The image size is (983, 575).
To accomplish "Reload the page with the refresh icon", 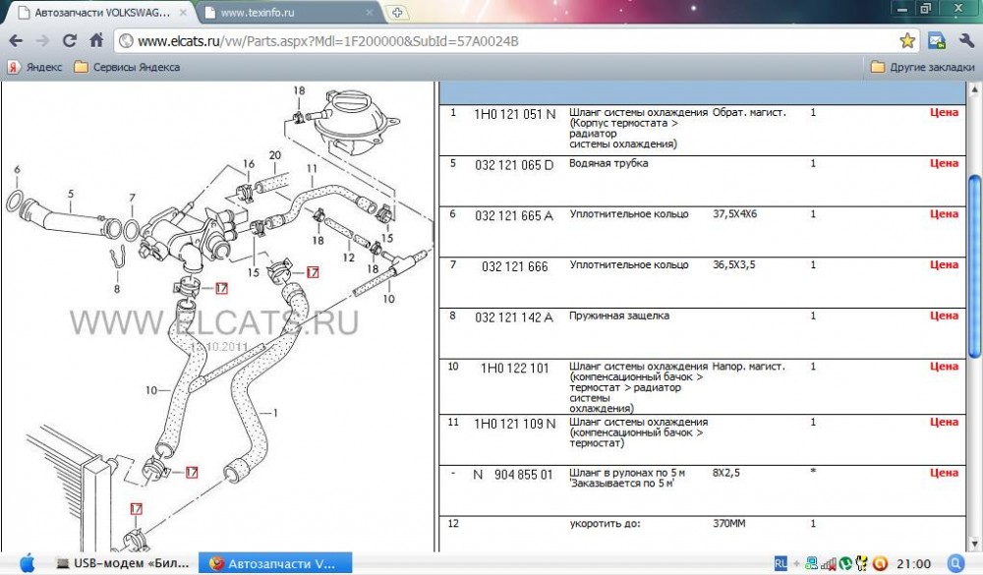I will pyautogui.click(x=70, y=41).
